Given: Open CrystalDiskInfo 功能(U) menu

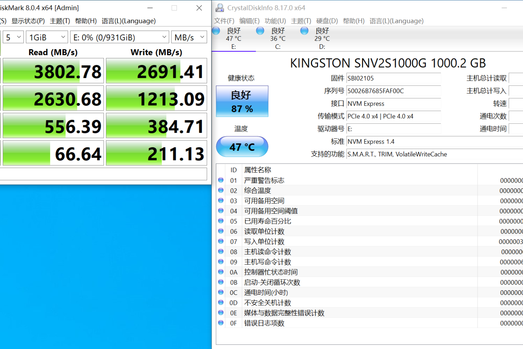Looking at the screenshot, I should [275, 21].
